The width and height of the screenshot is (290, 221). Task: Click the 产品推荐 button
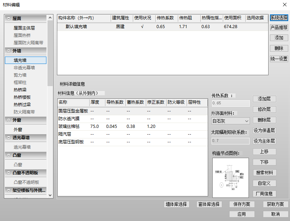279,27
